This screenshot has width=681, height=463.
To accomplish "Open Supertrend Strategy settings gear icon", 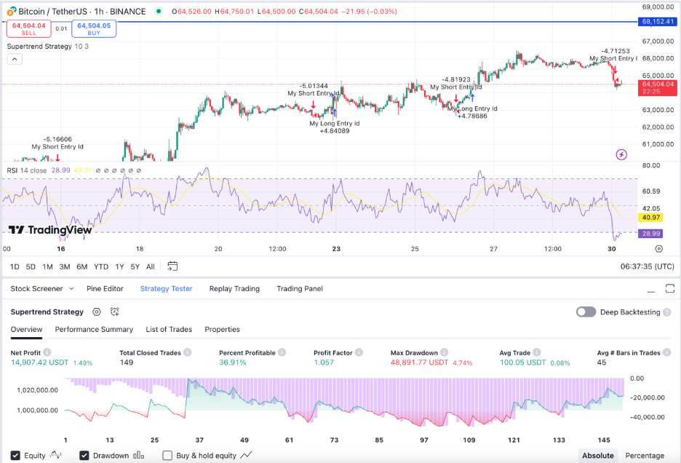I will [x=97, y=312].
